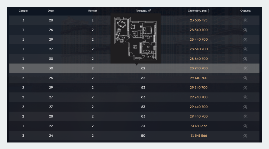
Task: Click floor 22 cell
Action: [x=51, y=126]
